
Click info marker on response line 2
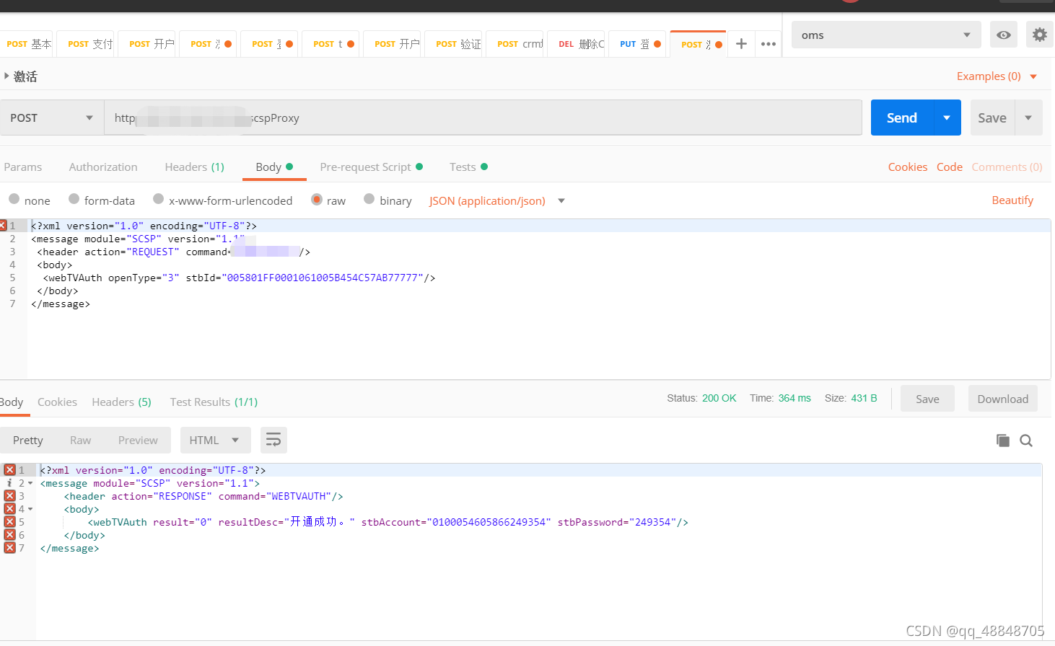pyautogui.click(x=9, y=483)
